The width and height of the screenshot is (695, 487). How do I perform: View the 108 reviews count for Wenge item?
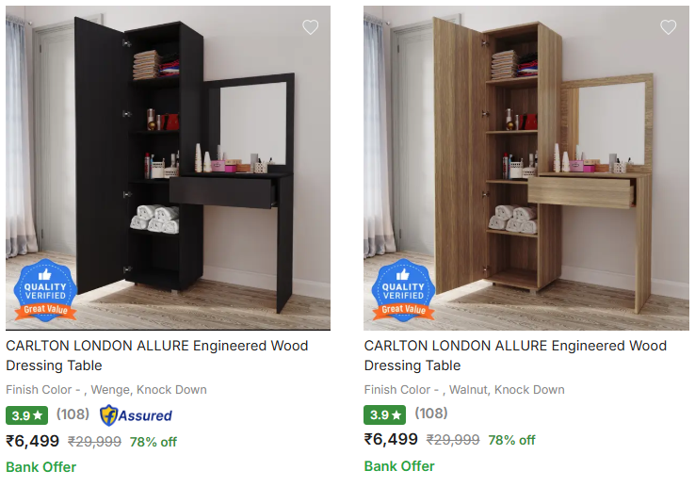(73, 414)
